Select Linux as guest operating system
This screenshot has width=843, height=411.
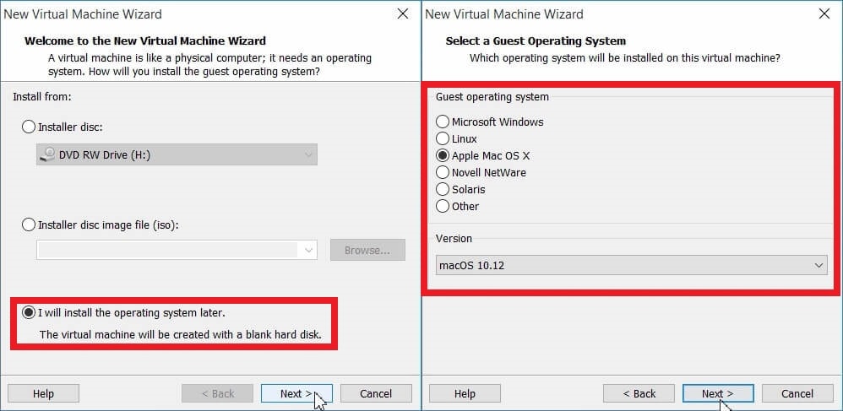coord(443,138)
